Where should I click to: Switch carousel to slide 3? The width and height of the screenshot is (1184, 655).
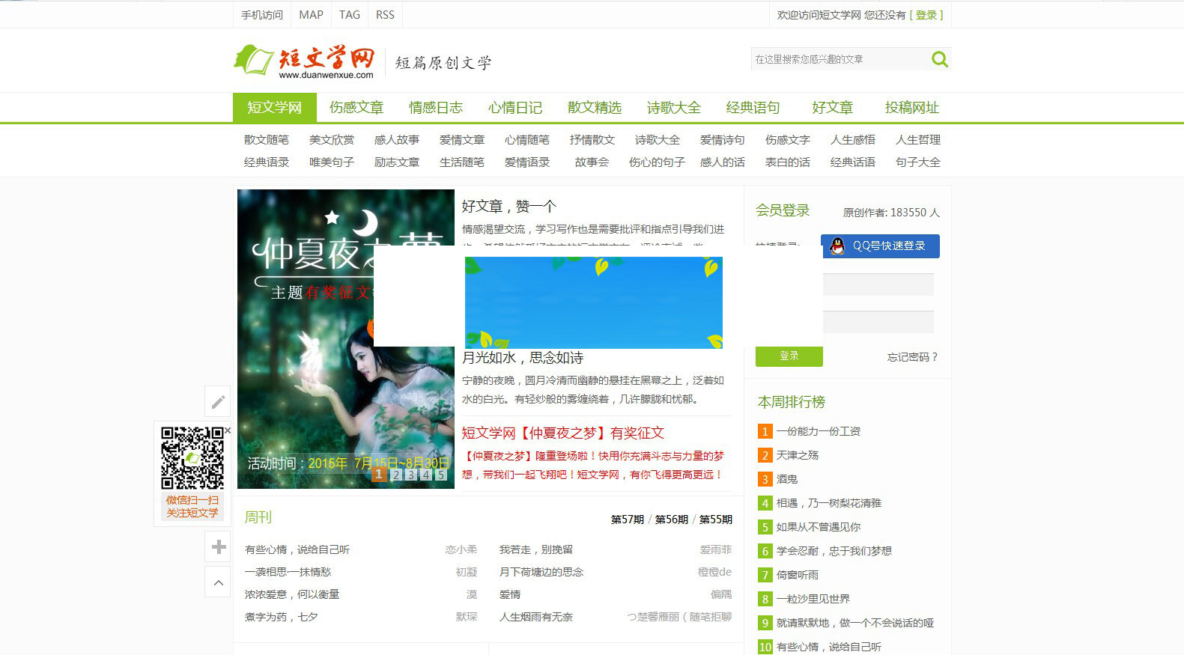click(x=411, y=475)
